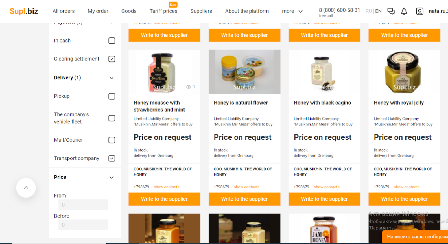Enable the In cash checkbox
The image size is (448, 244).
click(x=112, y=41)
